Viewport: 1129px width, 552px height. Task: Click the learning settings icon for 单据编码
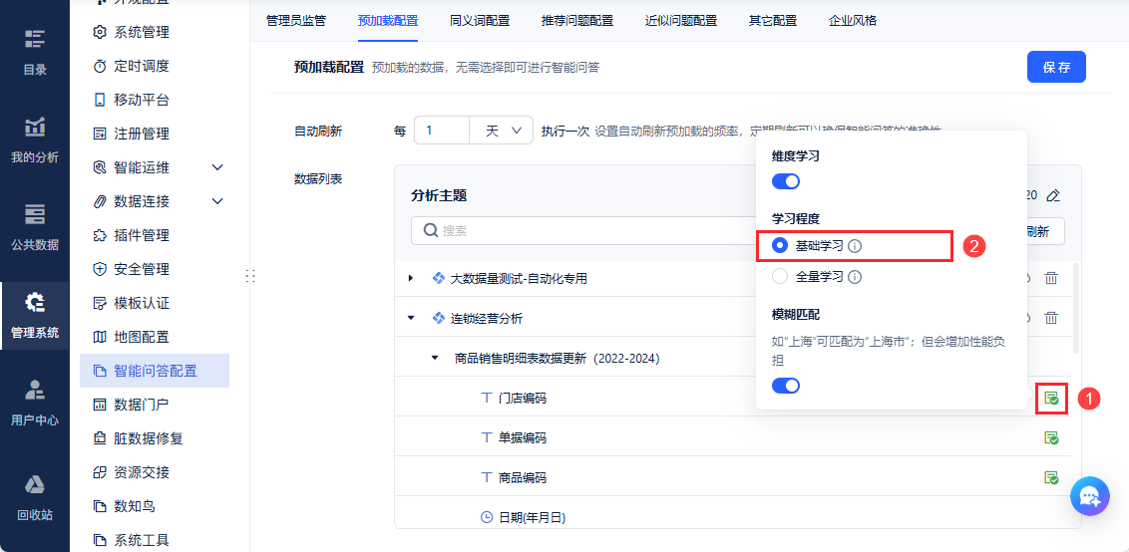1051,437
